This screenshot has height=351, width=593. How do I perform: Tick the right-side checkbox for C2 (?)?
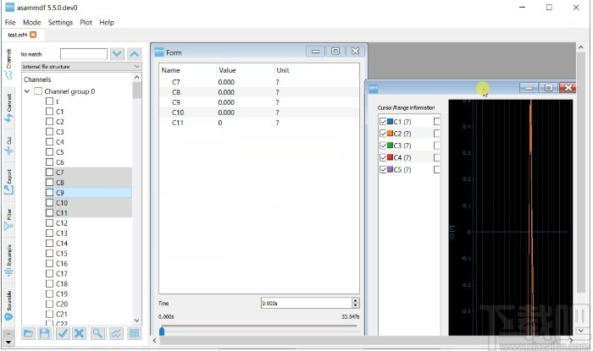[437, 134]
